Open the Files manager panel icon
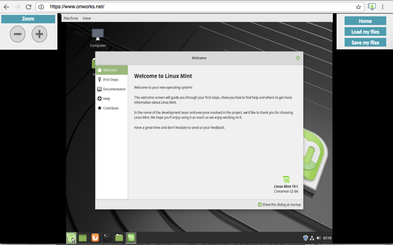 point(119,238)
